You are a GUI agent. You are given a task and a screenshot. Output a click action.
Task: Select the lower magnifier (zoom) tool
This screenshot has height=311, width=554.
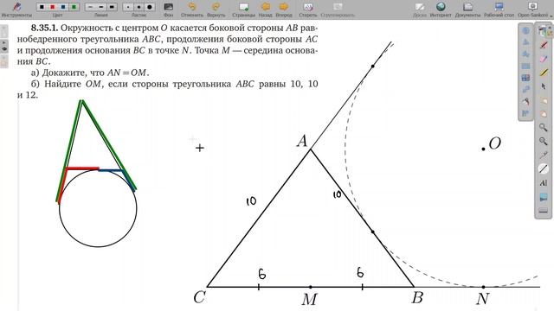pos(544,142)
